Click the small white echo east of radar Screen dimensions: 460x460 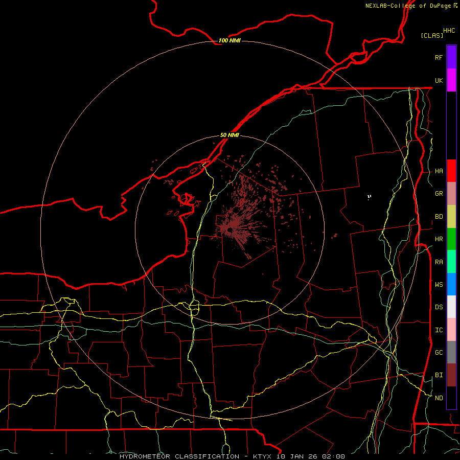(x=369, y=197)
